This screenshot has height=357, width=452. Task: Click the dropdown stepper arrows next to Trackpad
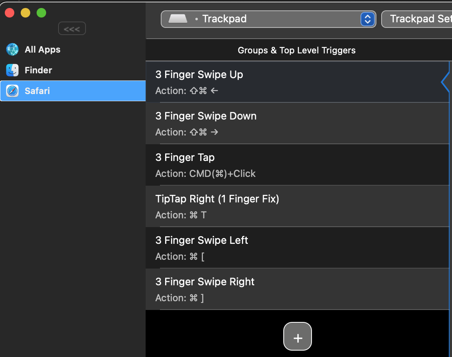pos(368,19)
